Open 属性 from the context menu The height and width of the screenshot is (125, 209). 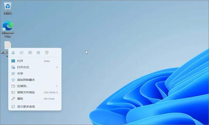[35, 98]
